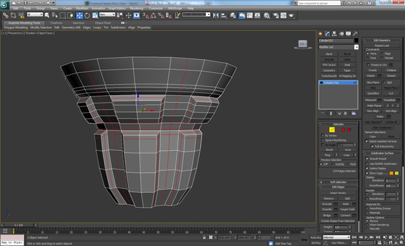This screenshot has height=246, width=405.
Task: Open the Hierarchy panel tab icon
Action: 335,34
